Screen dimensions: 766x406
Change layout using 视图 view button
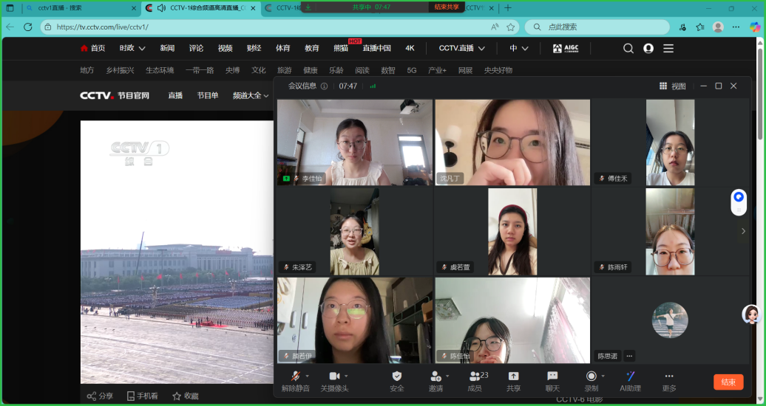(673, 86)
